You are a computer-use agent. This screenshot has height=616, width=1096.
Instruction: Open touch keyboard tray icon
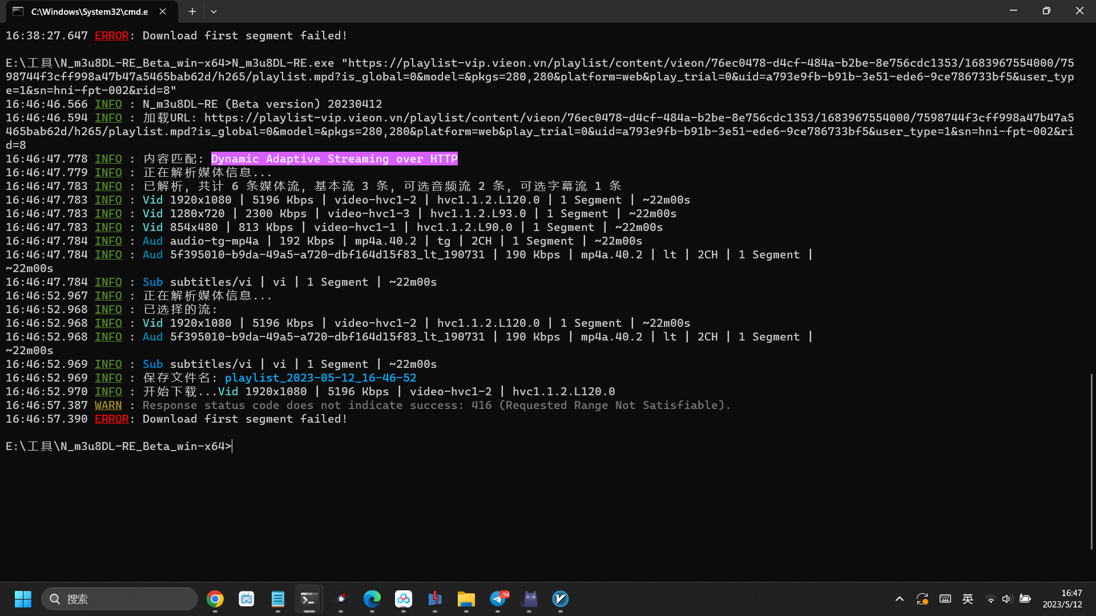pyautogui.click(x=945, y=599)
